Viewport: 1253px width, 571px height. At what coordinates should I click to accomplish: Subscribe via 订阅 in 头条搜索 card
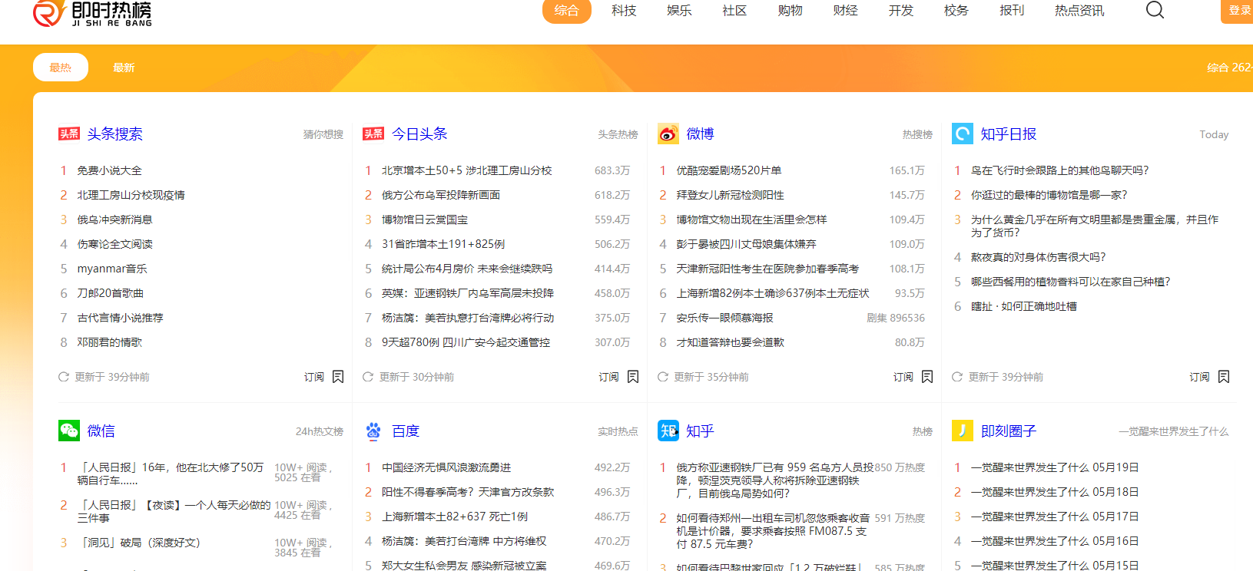(314, 377)
